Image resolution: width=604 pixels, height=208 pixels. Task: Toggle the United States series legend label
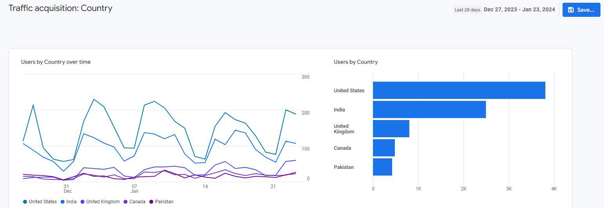pos(43,202)
